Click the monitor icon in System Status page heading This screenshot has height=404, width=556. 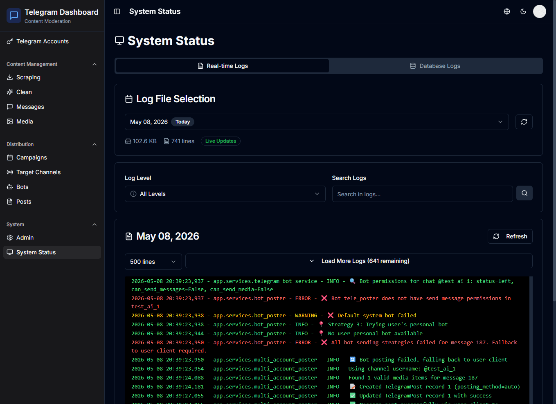(119, 40)
